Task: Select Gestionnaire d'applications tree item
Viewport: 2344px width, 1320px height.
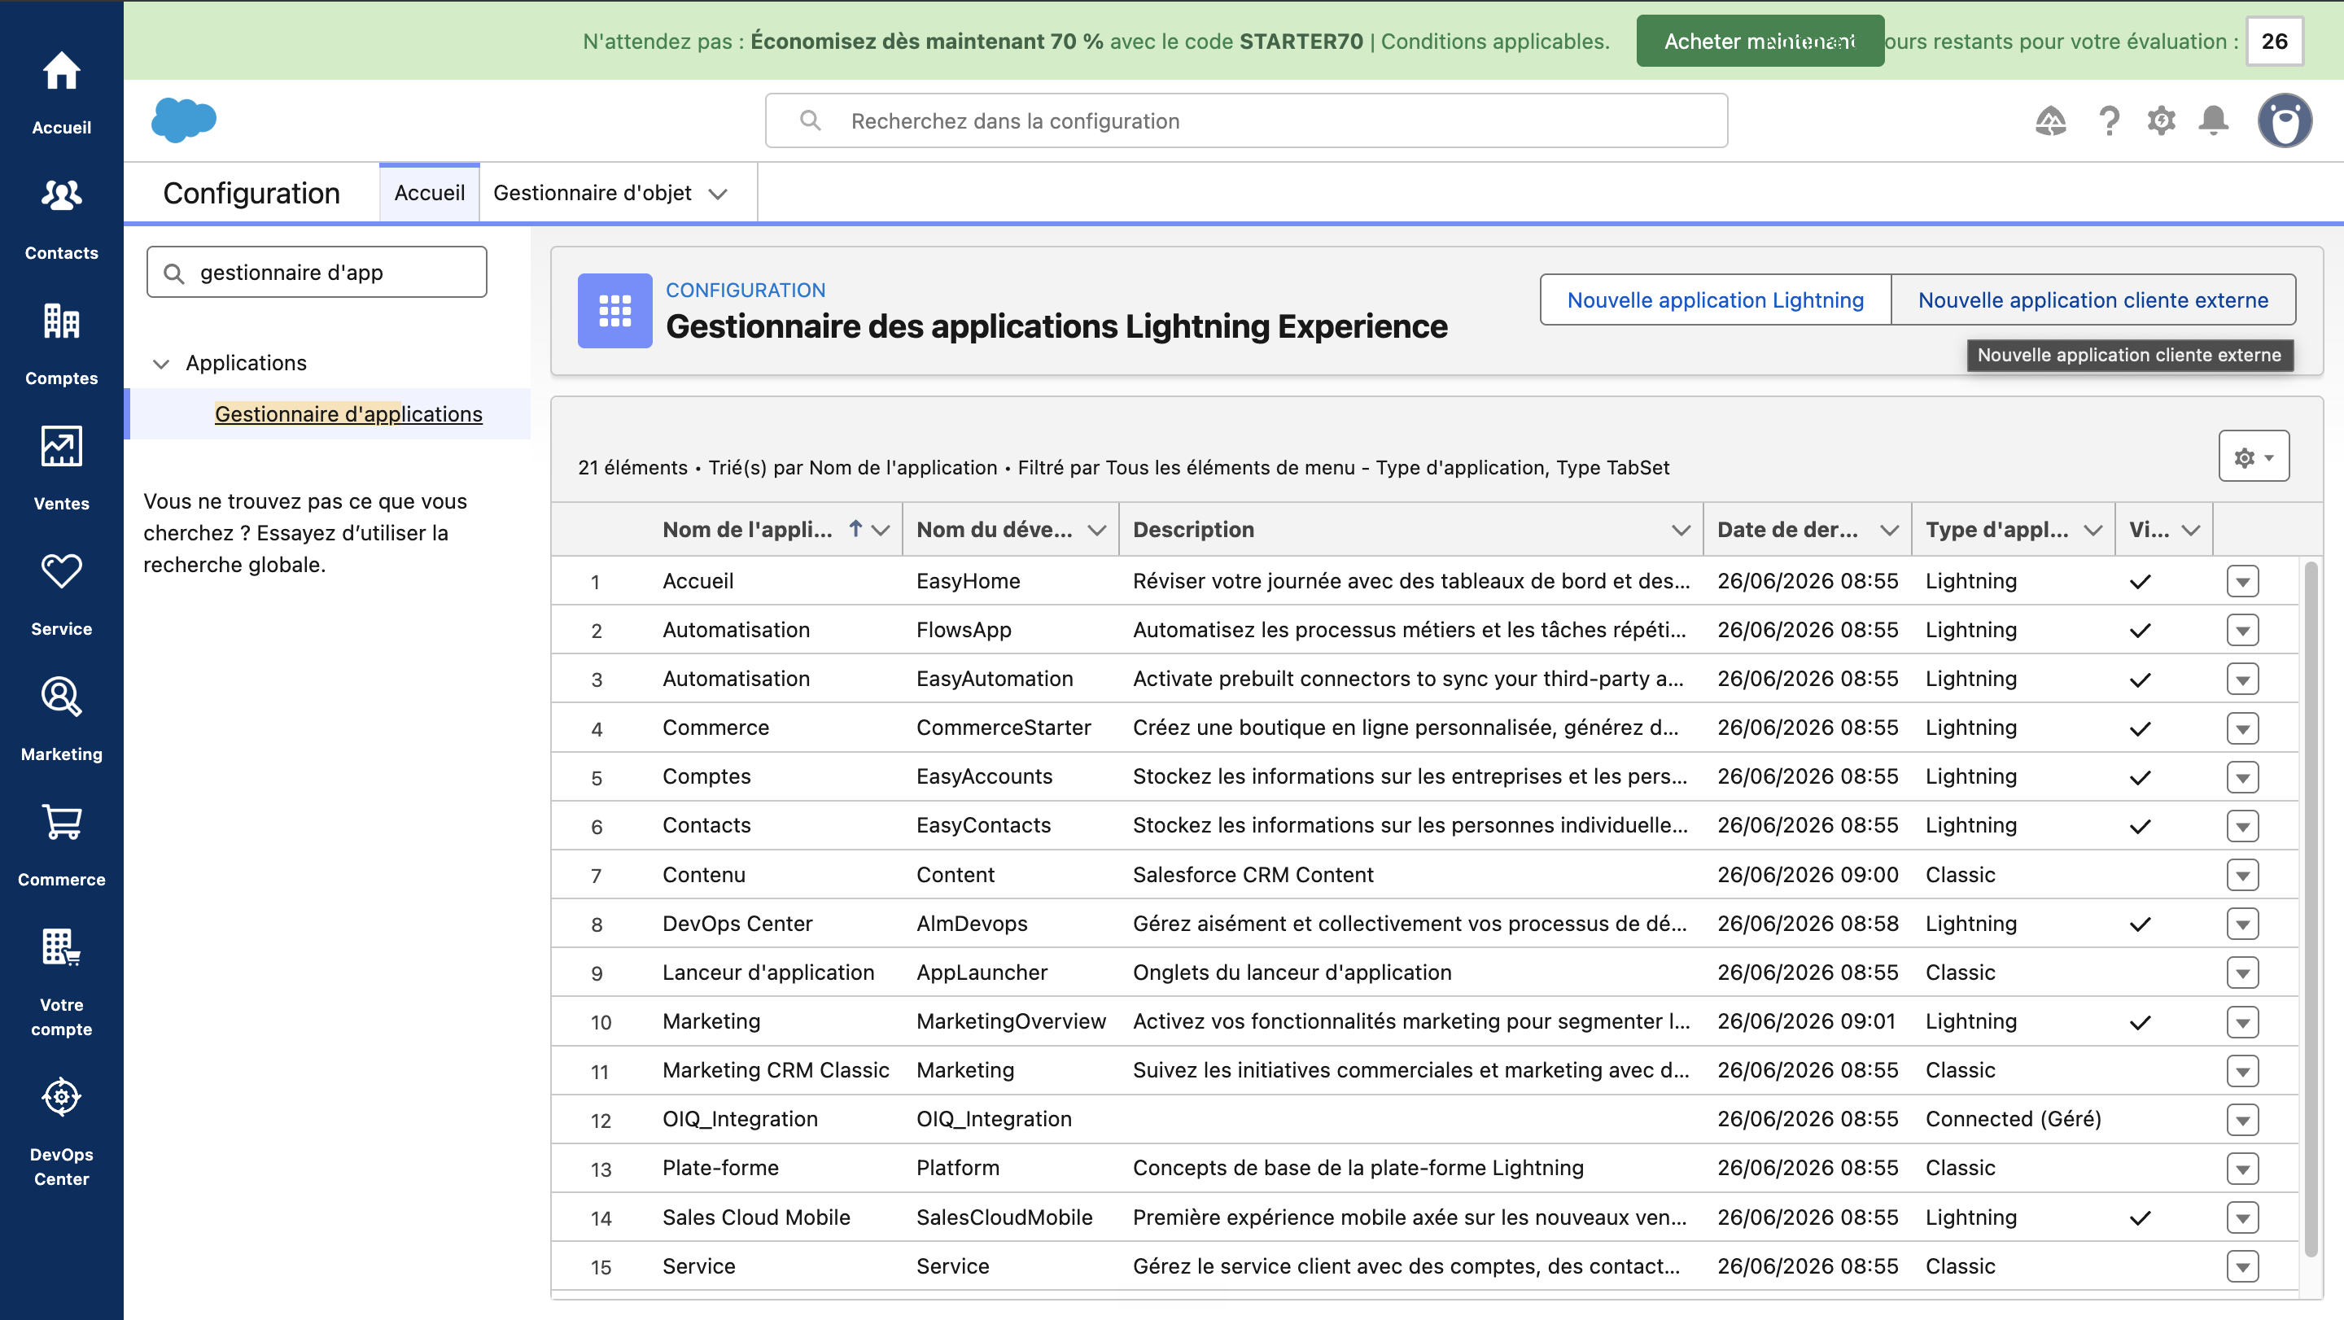Action: (348, 414)
